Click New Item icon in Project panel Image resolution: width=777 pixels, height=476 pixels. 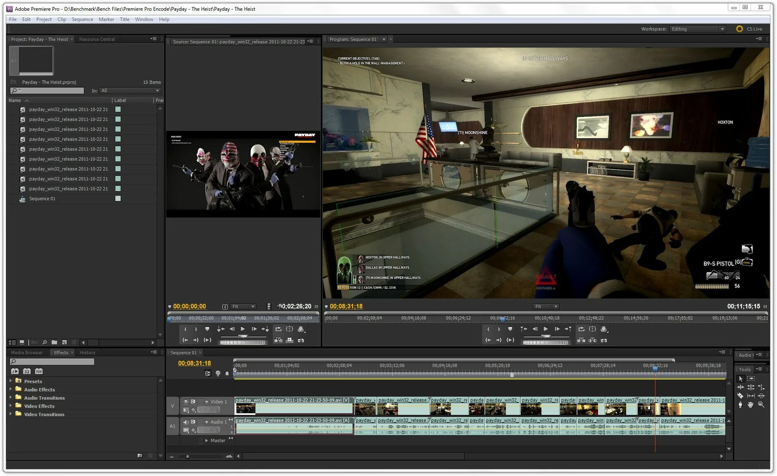64,342
